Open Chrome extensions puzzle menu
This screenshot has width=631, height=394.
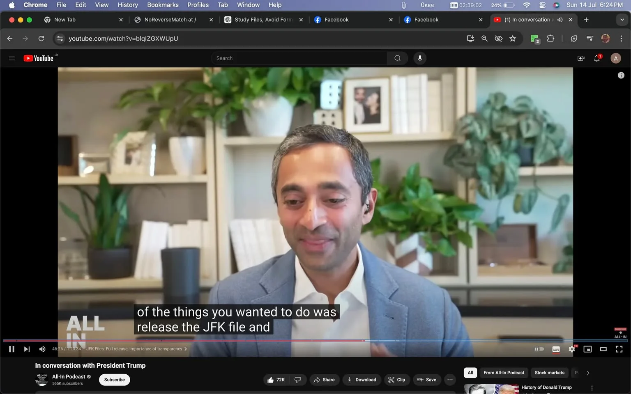pyautogui.click(x=550, y=39)
